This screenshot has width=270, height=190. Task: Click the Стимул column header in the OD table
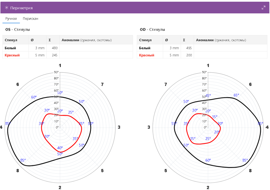145,40
